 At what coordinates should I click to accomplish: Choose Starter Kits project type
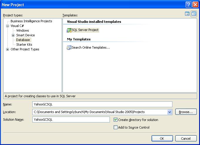pyautogui.click(x=24, y=45)
